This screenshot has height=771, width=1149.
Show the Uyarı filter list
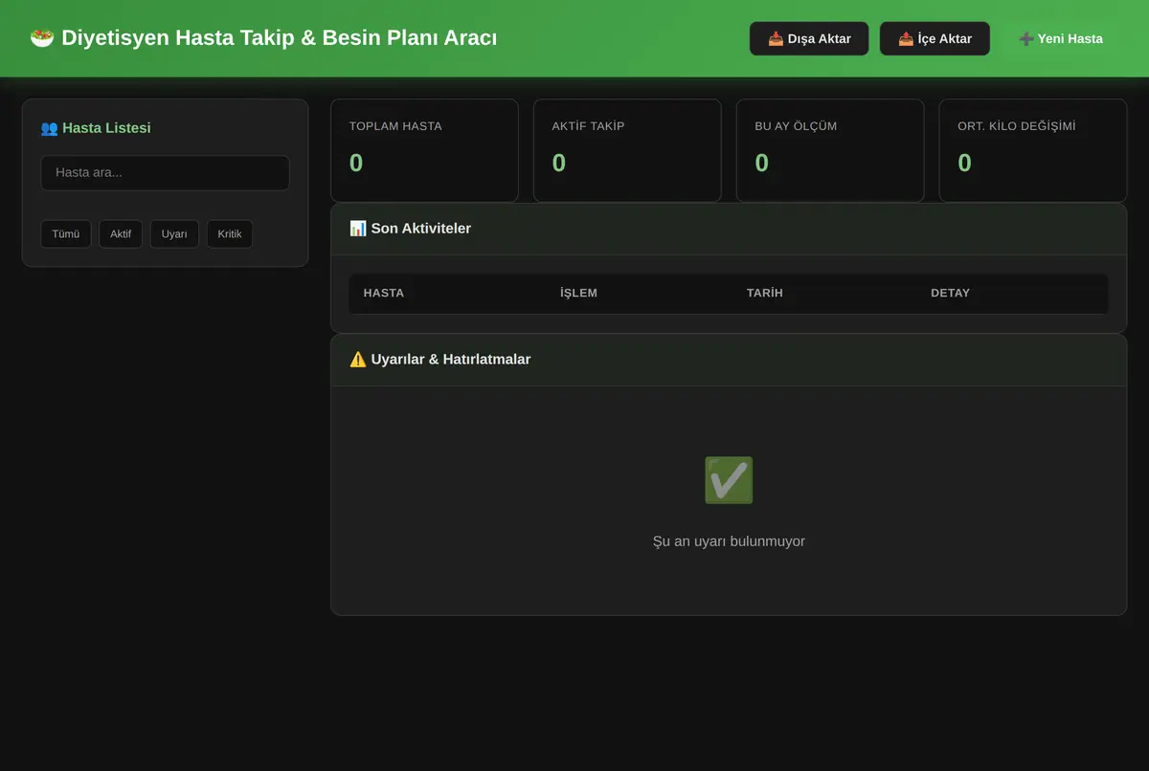tap(174, 234)
